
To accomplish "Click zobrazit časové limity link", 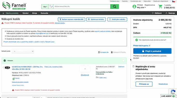I will point(18,85).
